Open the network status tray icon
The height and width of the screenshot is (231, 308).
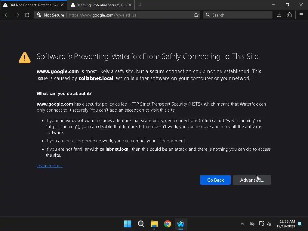261,224
